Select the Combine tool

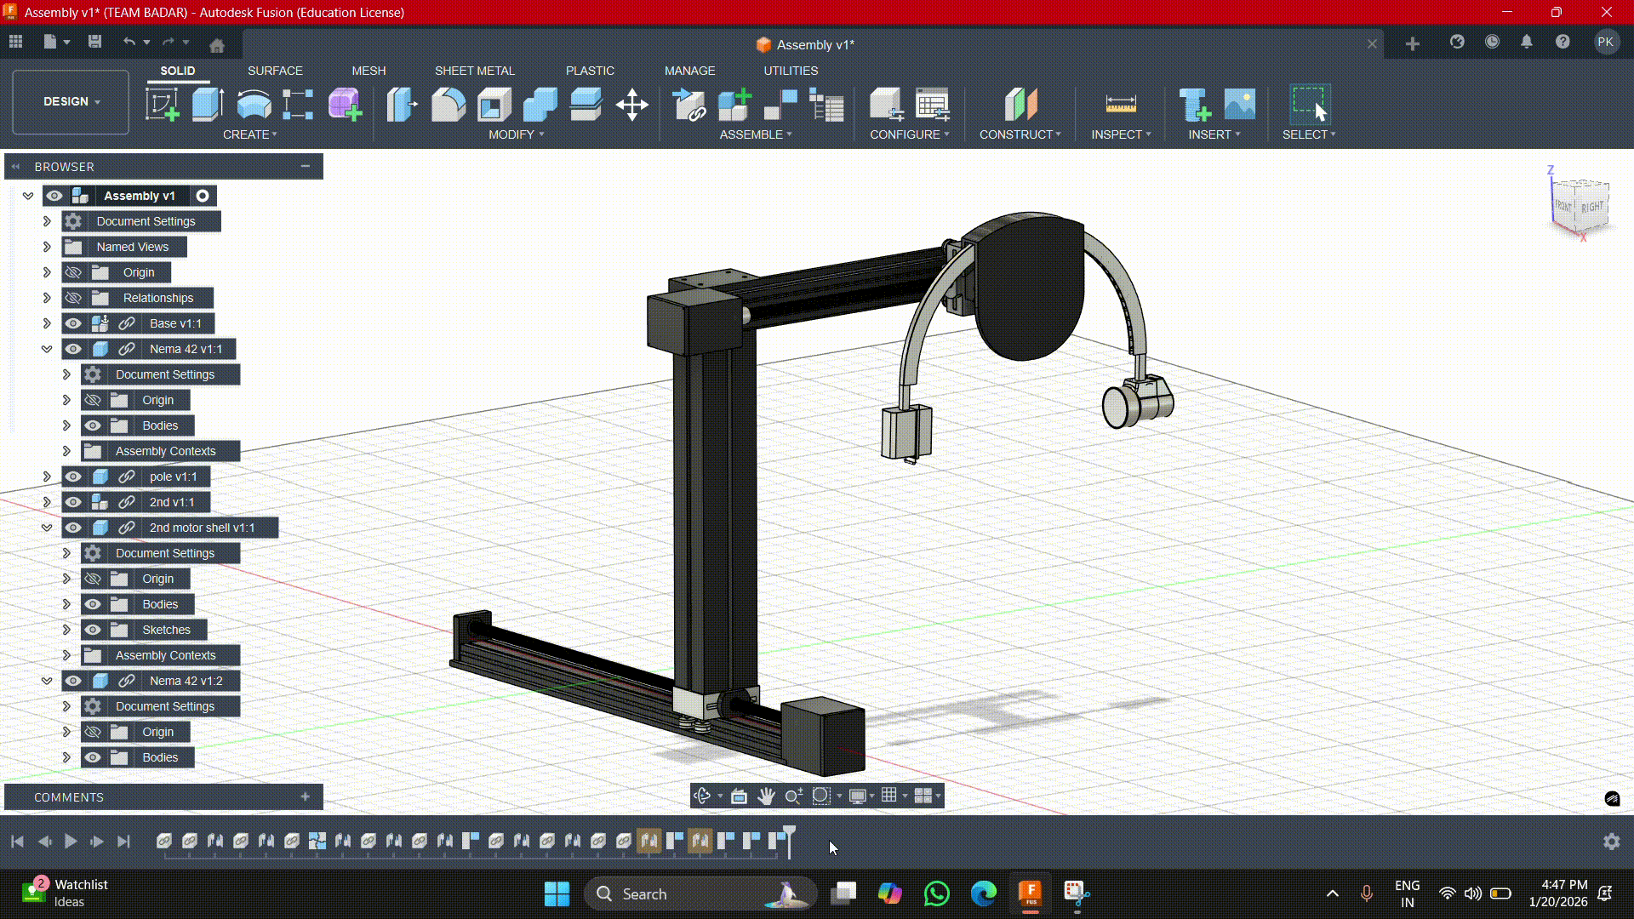pyautogui.click(x=540, y=105)
